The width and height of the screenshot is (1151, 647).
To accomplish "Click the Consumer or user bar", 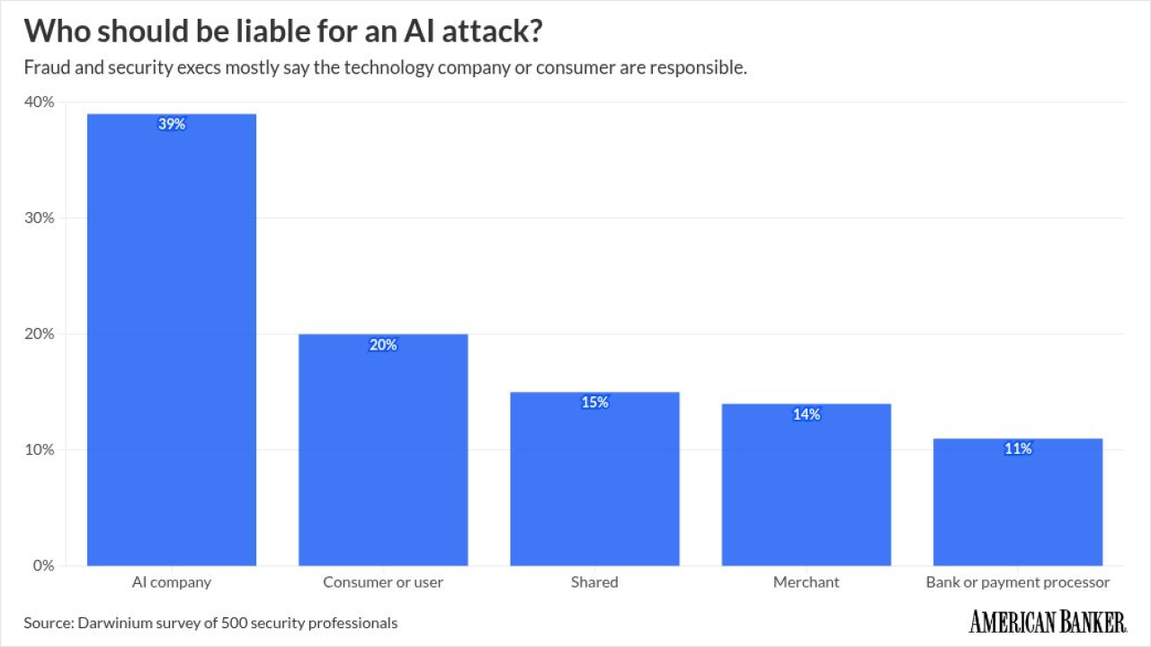I will 383,449.
